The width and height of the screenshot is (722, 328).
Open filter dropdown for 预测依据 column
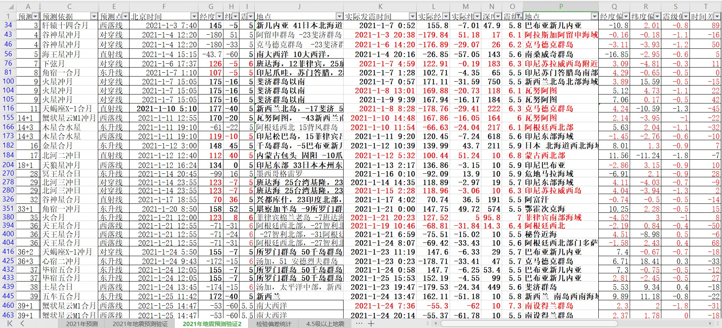point(94,16)
